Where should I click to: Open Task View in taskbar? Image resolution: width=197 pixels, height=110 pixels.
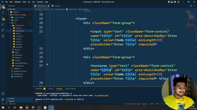[15, 107]
